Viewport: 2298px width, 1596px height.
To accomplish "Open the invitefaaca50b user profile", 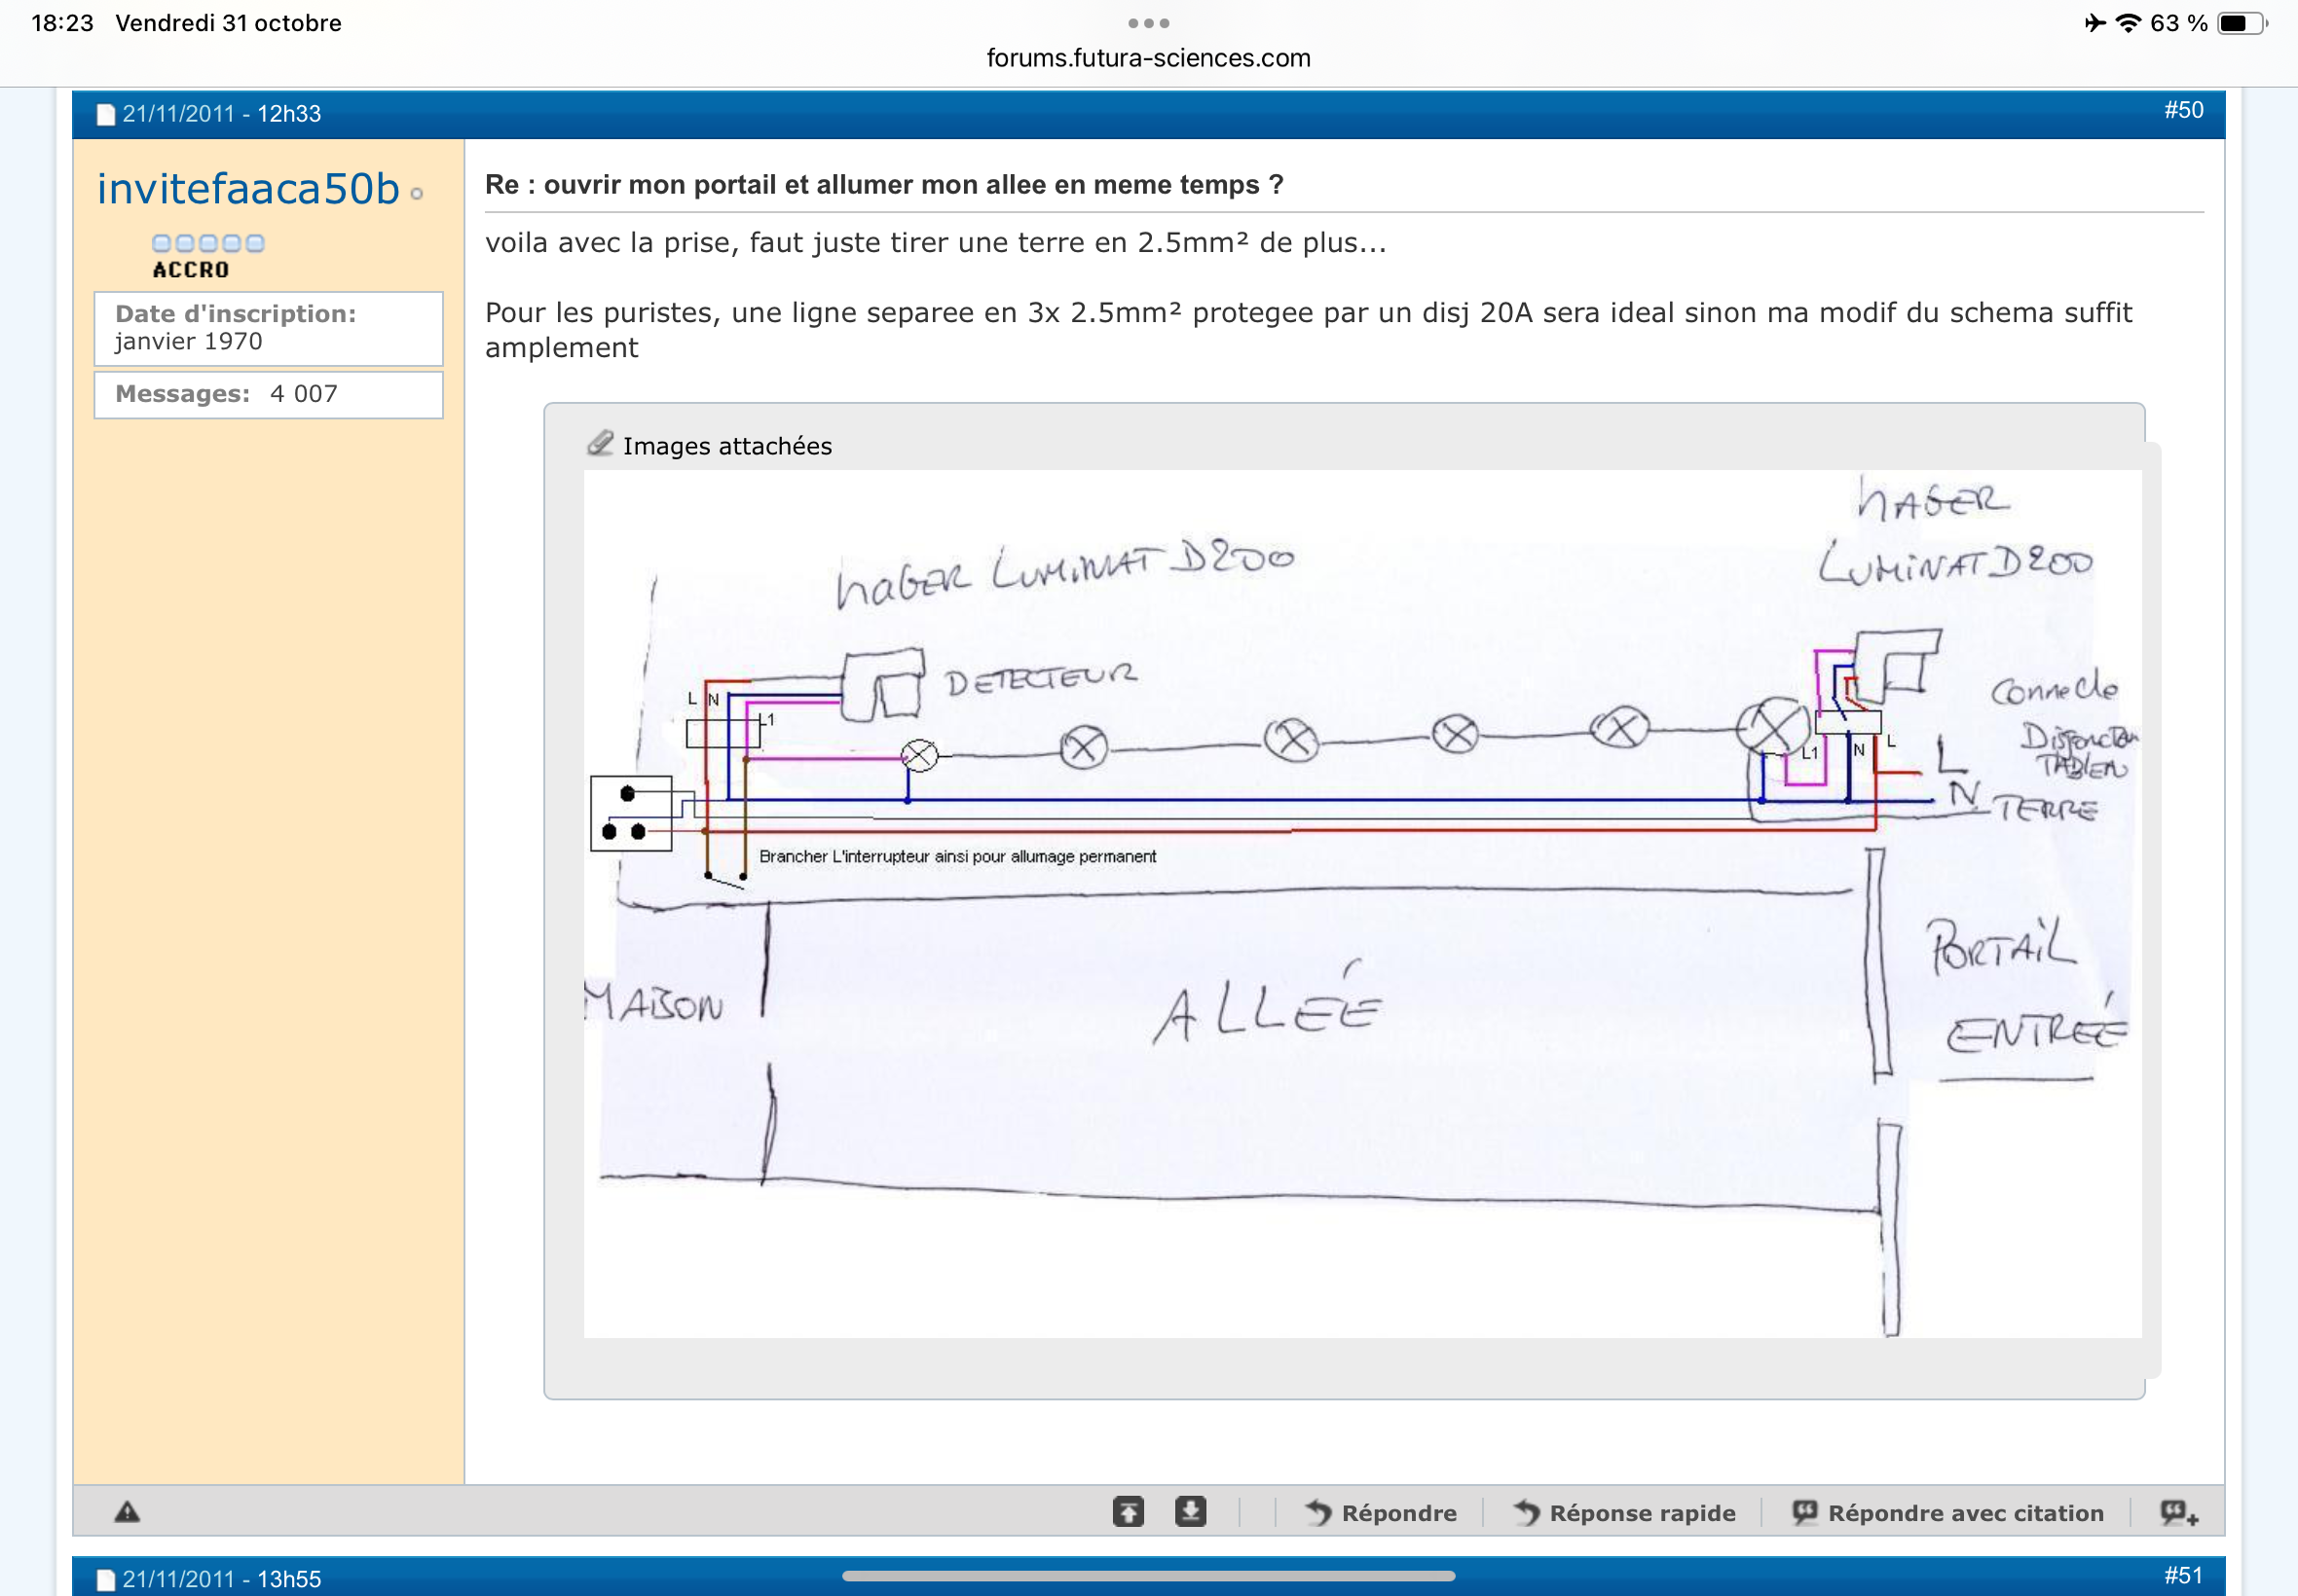I will [247, 189].
